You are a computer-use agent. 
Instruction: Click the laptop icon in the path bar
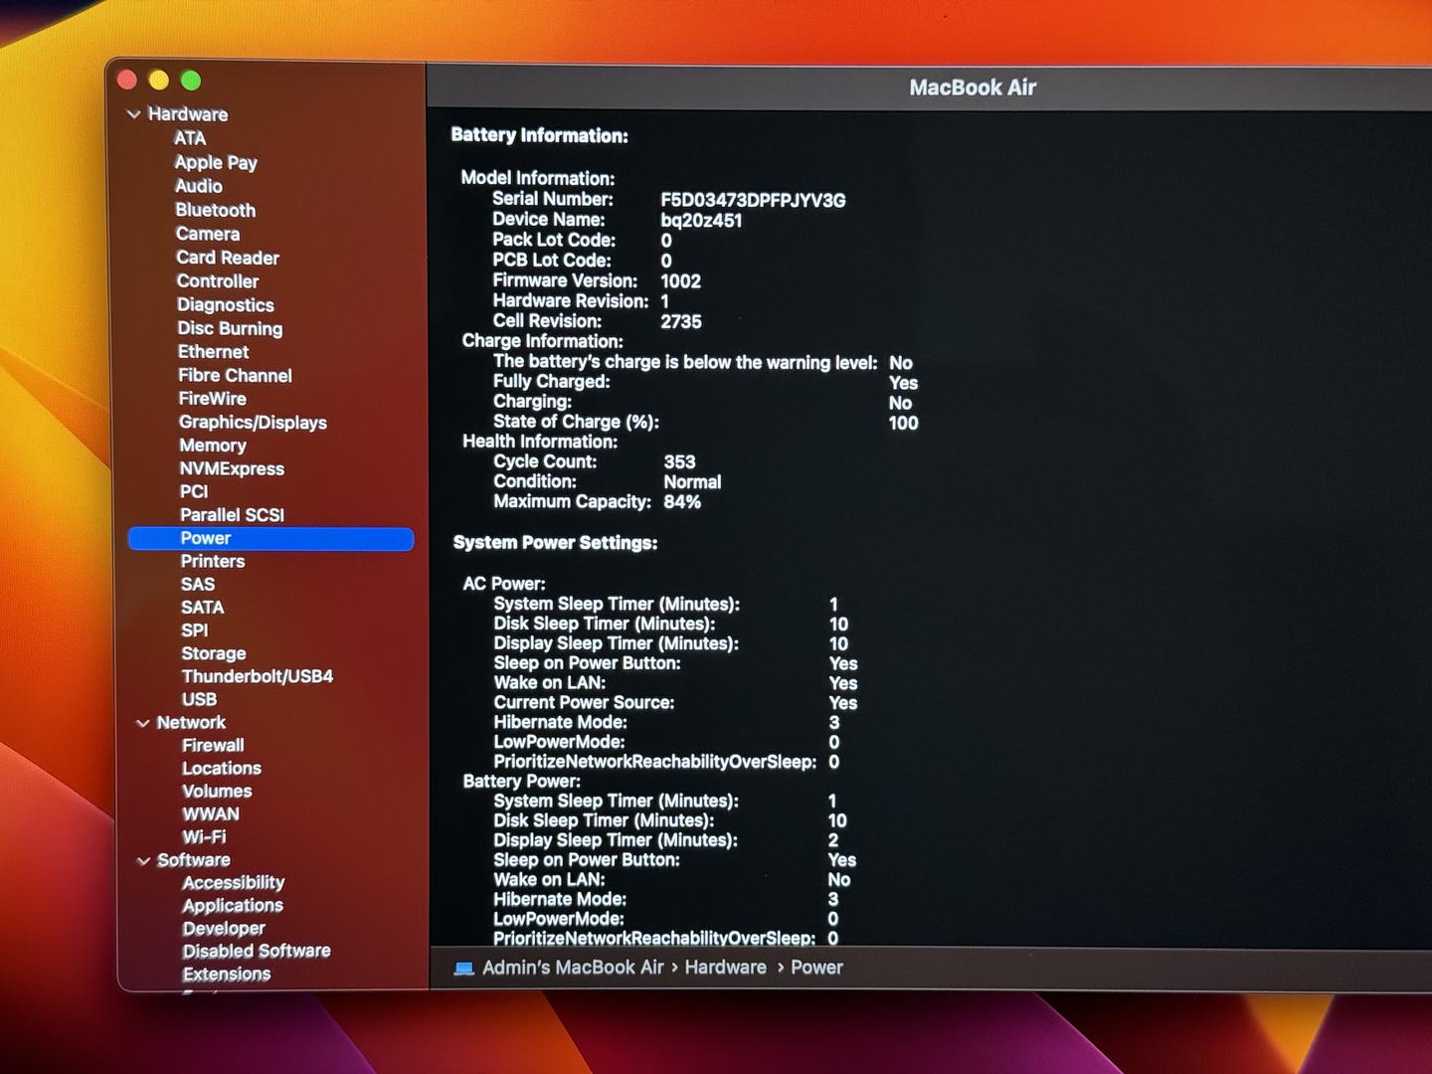[x=463, y=969]
